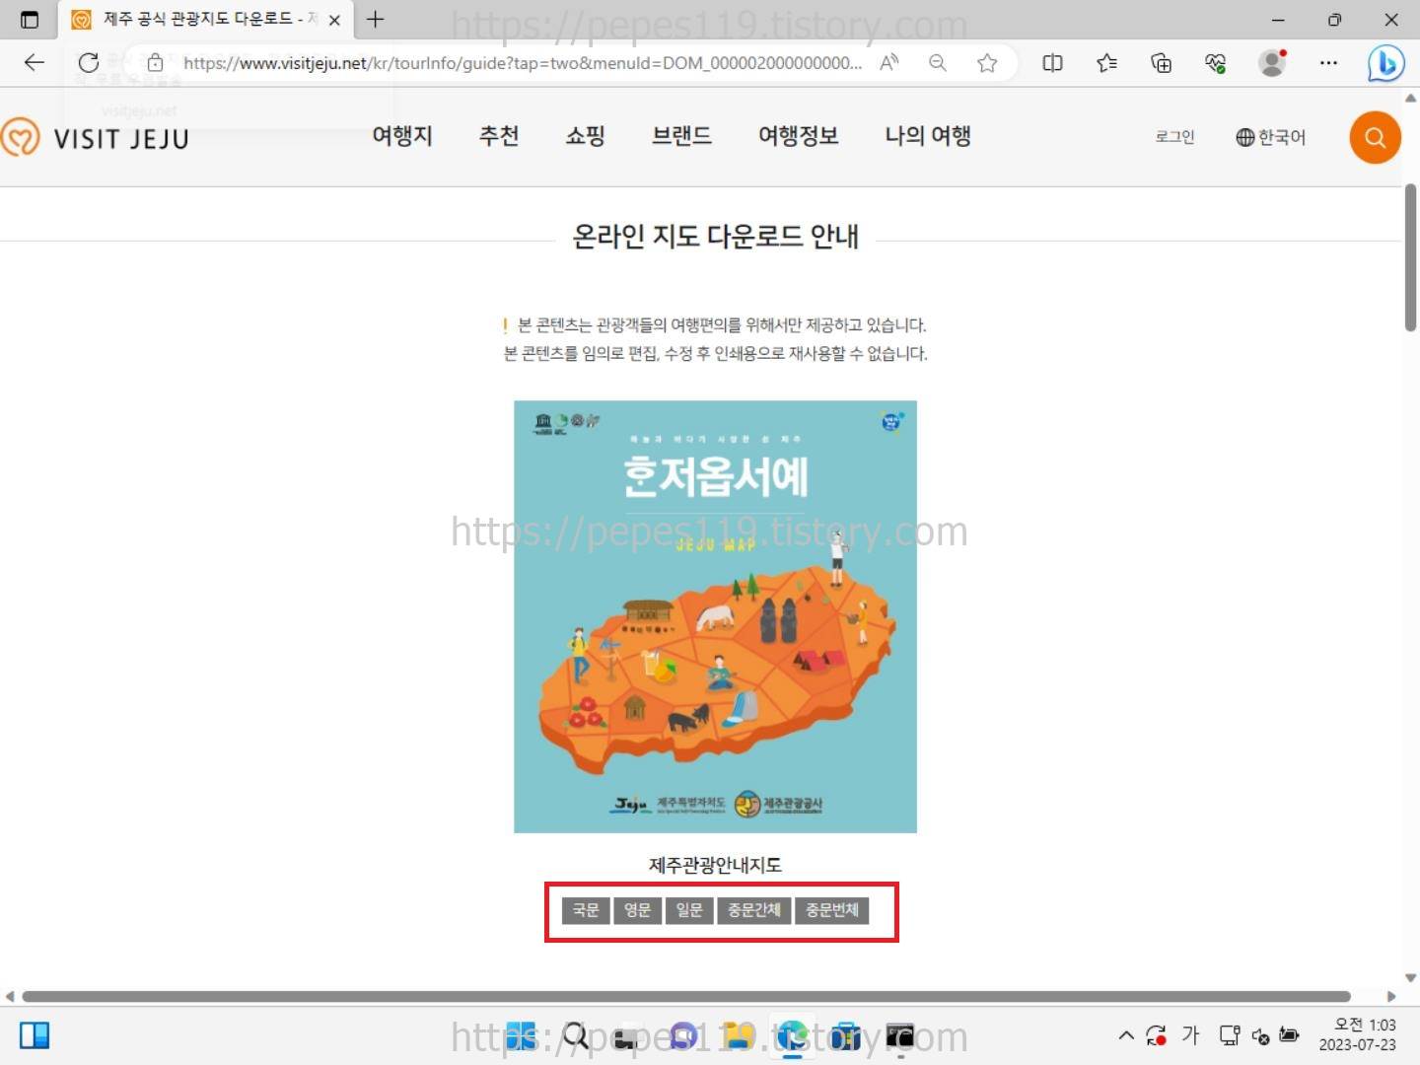Viewport: 1420px width, 1065px height.
Task: Open the split screen icon
Action: (x=1053, y=63)
